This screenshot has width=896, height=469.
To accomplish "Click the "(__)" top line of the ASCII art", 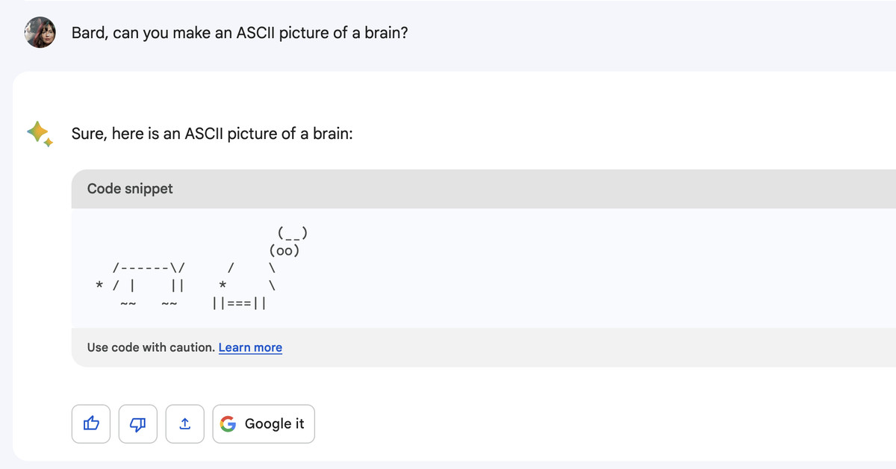I will (x=293, y=232).
